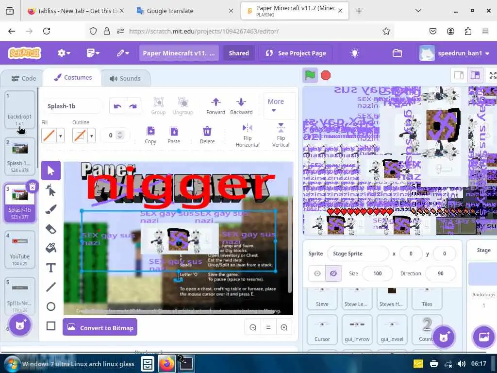Select the Text tool

50,268
